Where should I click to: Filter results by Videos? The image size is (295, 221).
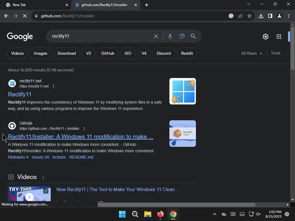pyautogui.click(x=17, y=53)
